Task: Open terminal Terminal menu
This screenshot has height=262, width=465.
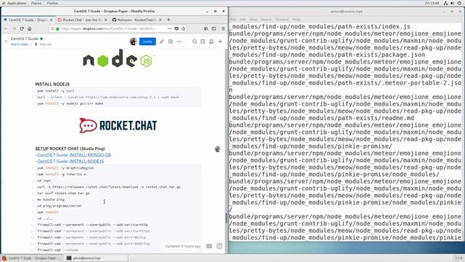Action: (x=282, y=20)
